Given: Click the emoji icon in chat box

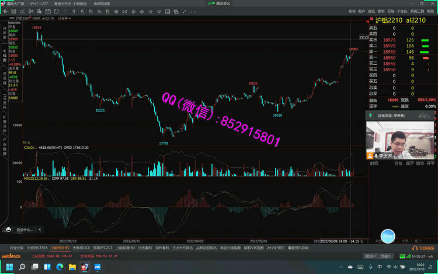Looking at the screenshot, I should click(8, 230).
